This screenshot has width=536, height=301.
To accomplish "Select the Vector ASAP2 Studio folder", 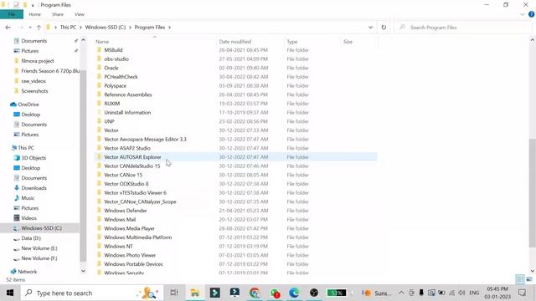I will (x=127, y=148).
